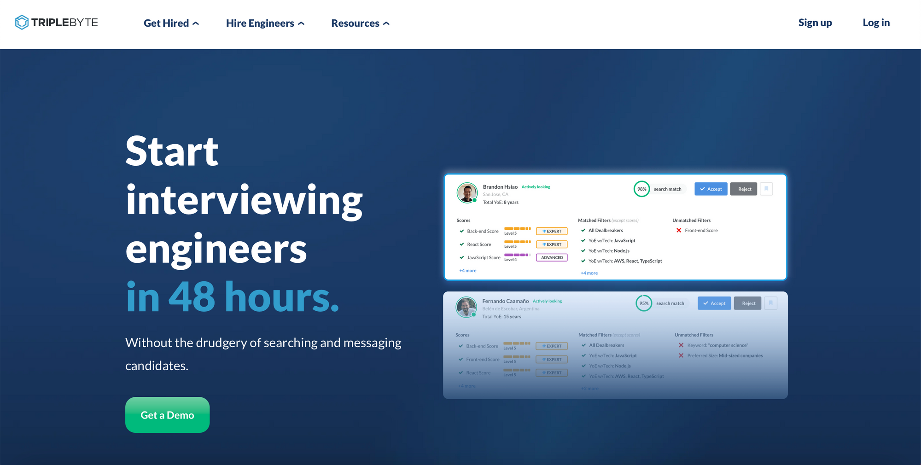Click the bookmark icon on Fernando Caamaño's card
This screenshot has height=465, width=921.
770,303
